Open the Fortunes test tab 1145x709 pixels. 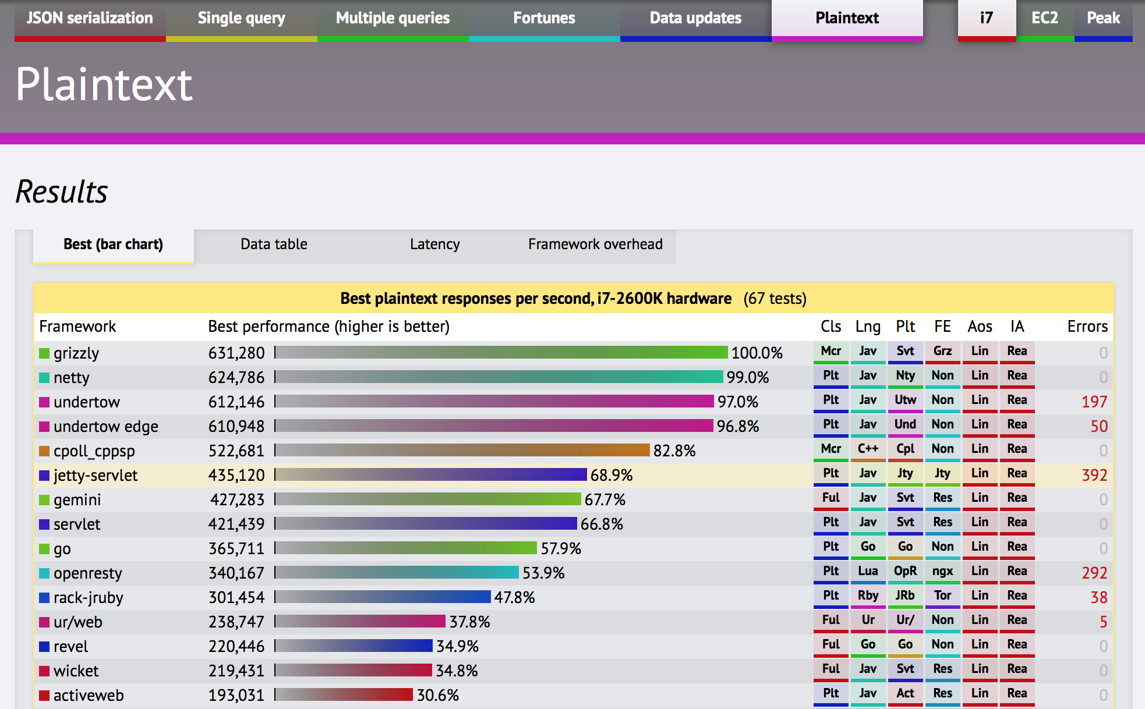pos(544,18)
